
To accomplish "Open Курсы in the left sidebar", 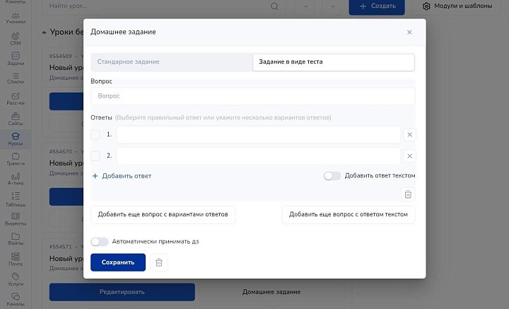I will [x=16, y=139].
